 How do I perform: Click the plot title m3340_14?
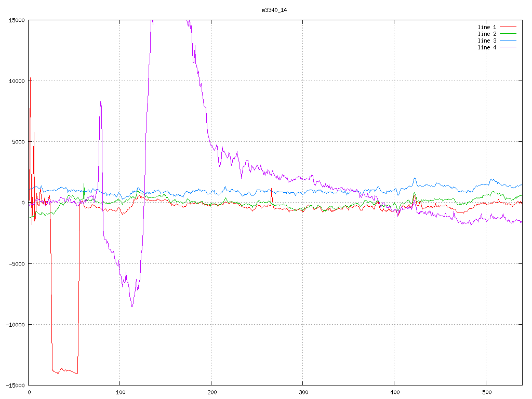click(x=275, y=10)
